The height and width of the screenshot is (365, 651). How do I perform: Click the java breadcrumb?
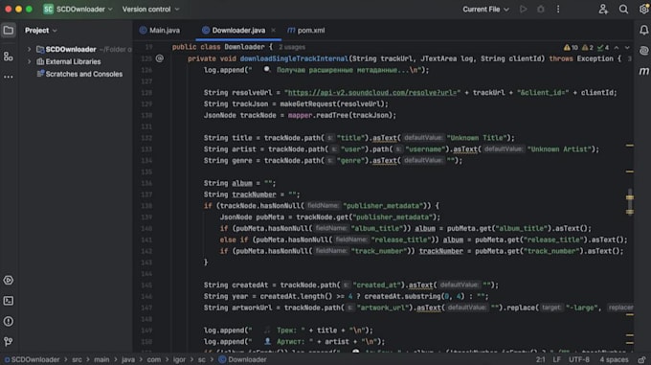coord(128,359)
